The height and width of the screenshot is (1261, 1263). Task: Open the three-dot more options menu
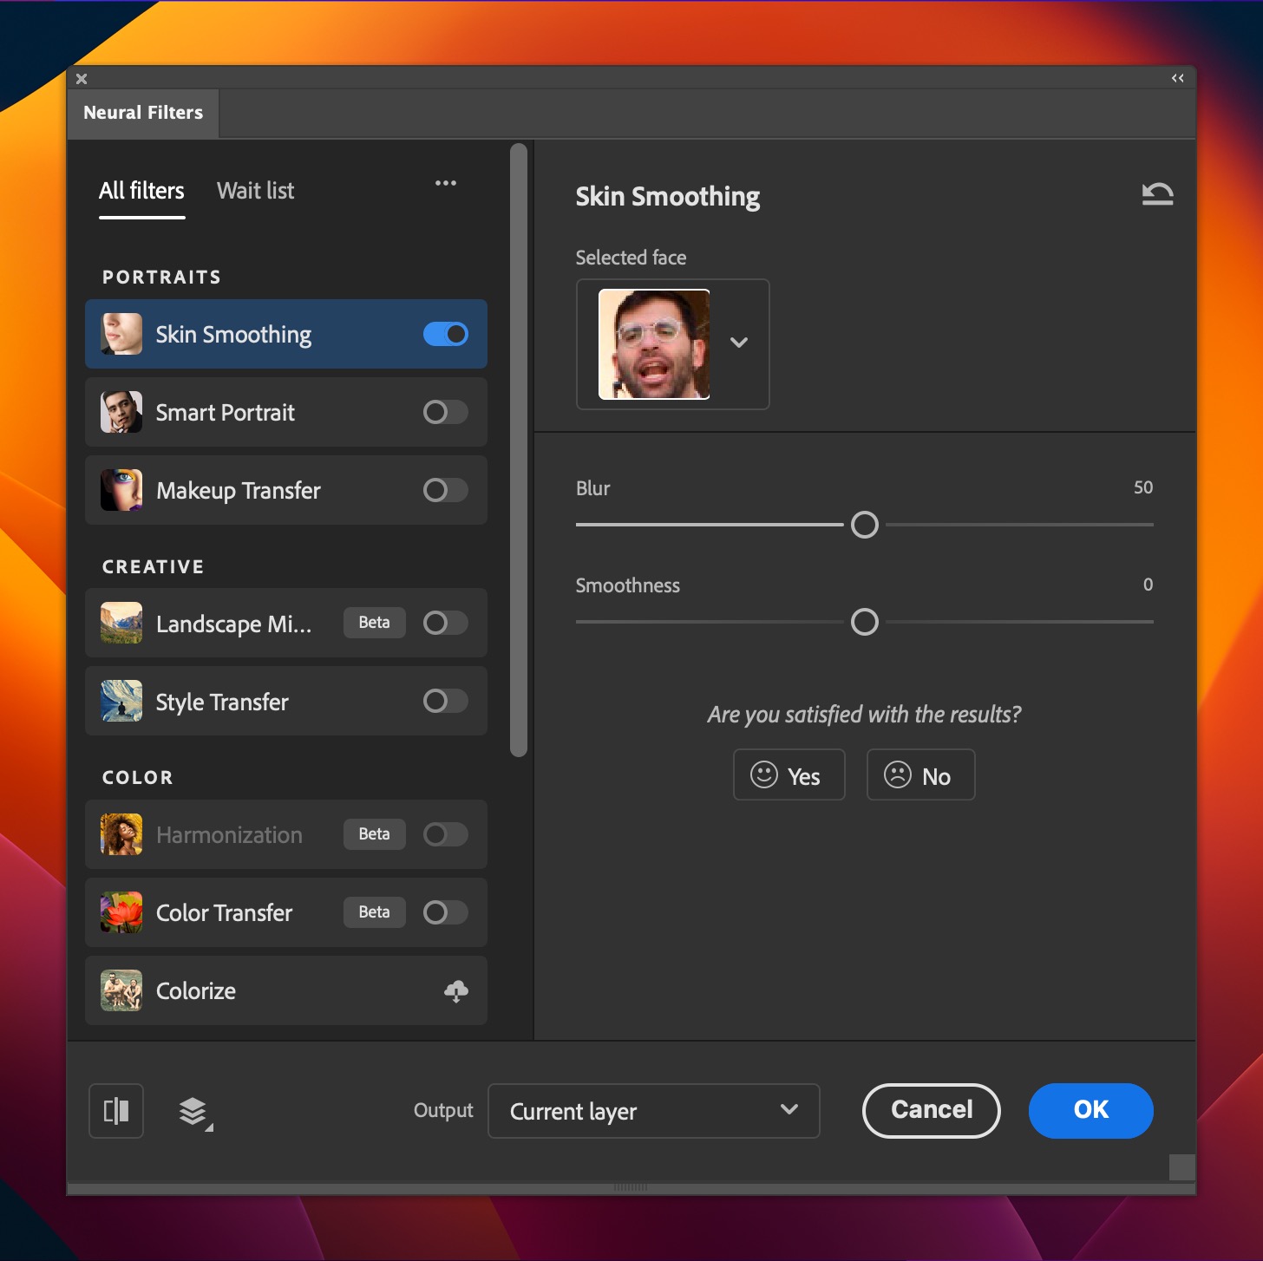446,183
